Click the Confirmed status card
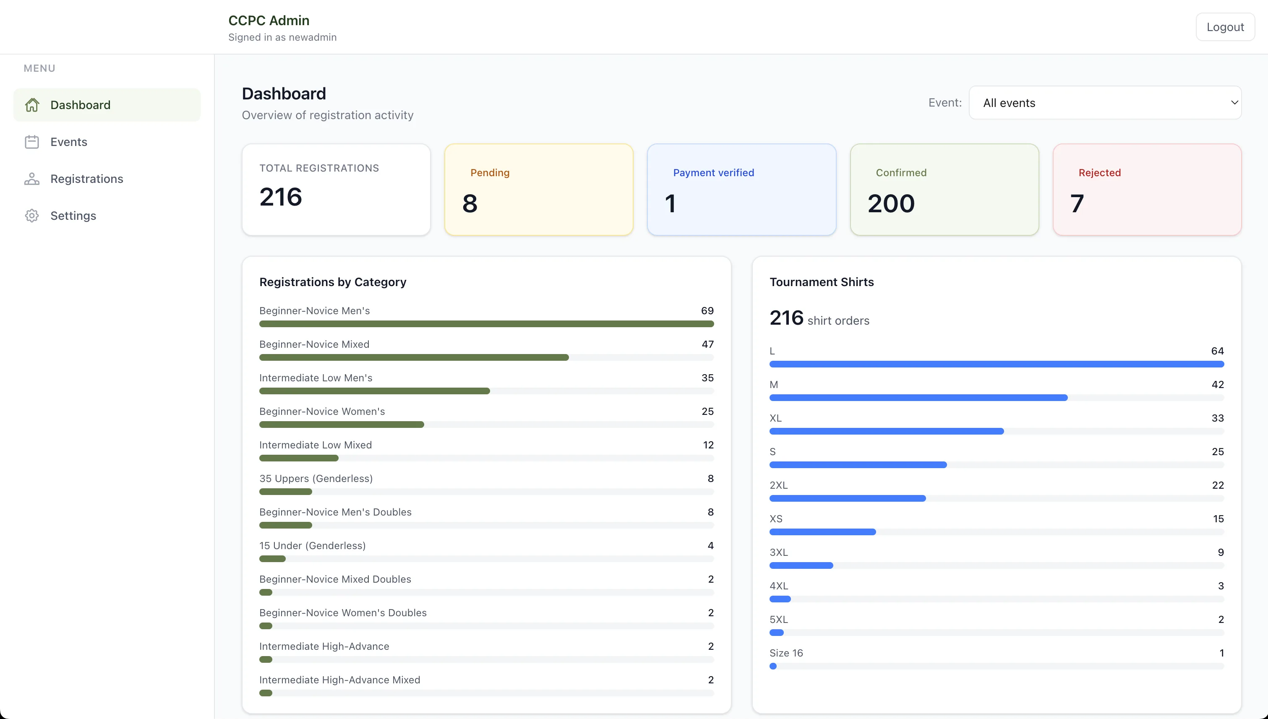This screenshot has width=1268, height=719. [944, 190]
